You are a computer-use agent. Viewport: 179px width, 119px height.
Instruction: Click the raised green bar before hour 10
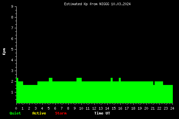[79, 80]
